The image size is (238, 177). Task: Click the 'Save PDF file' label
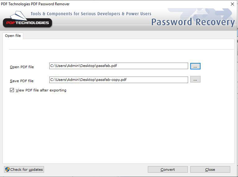(22, 81)
